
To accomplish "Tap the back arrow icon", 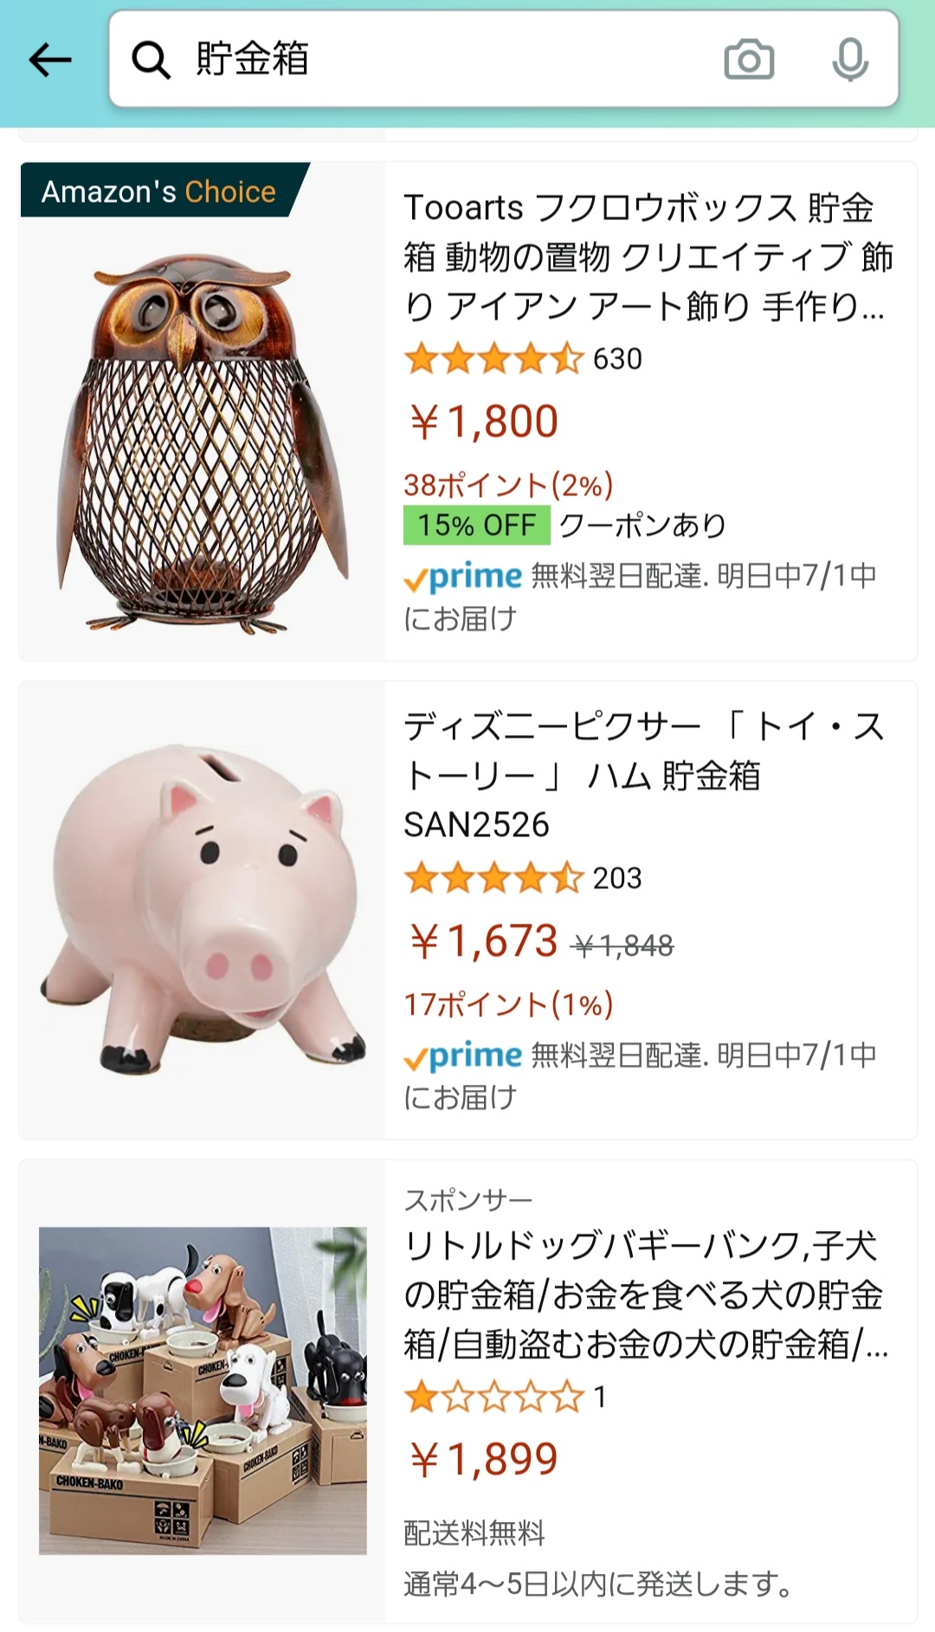I will (x=50, y=60).
